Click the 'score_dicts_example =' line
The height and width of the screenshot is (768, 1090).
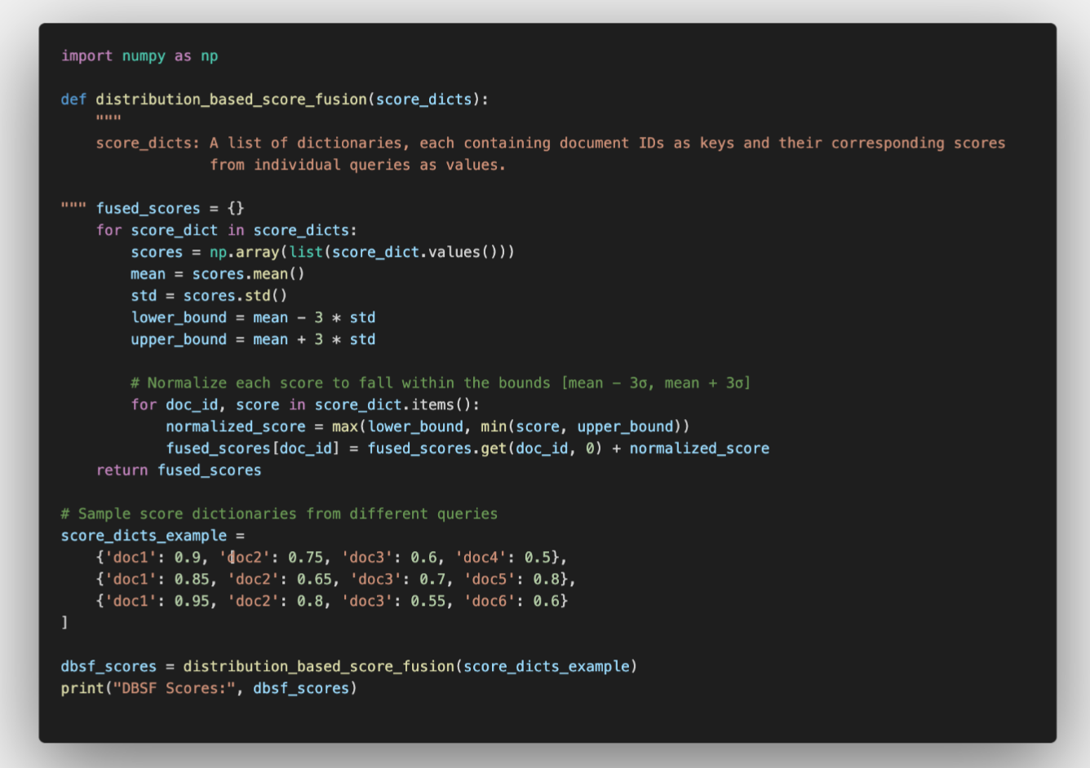coord(153,536)
